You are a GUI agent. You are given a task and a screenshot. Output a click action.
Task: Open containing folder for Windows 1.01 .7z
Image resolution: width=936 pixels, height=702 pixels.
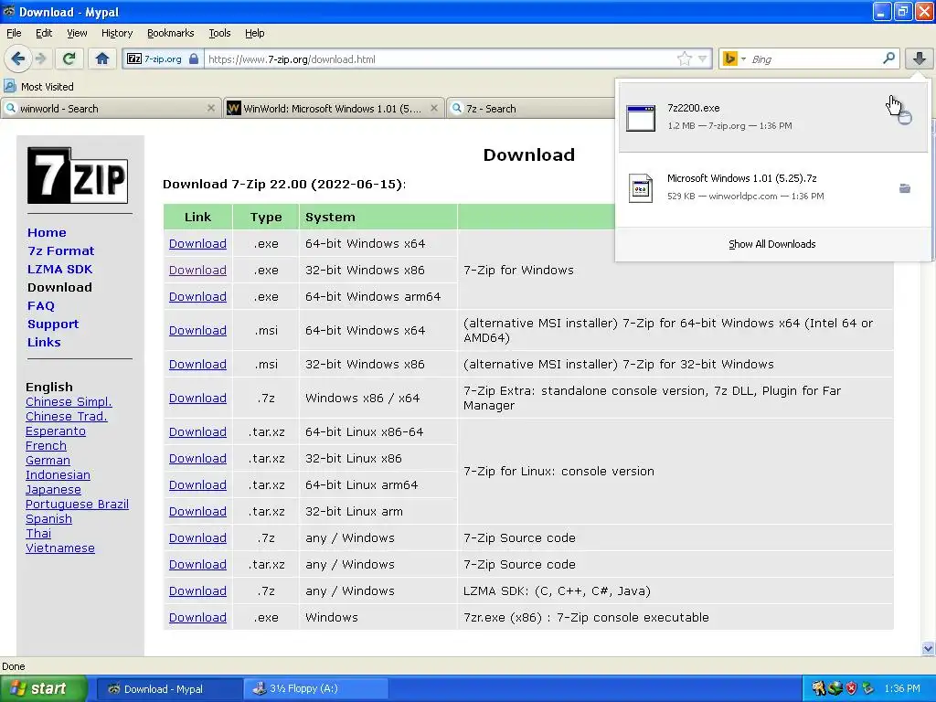(904, 188)
